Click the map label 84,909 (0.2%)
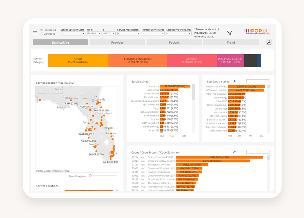This screenshot has width=304, height=218. 96,154
